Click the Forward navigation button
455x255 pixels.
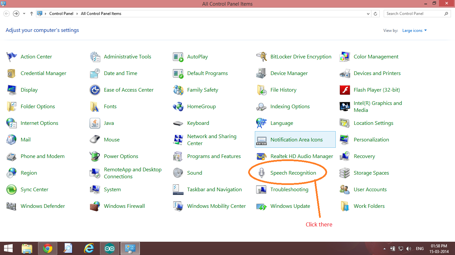16,14
